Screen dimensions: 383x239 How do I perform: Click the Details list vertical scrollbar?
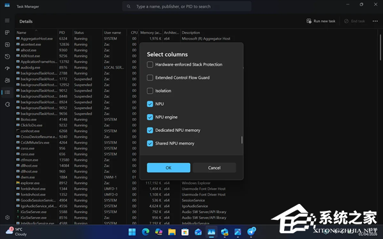[x=380, y=47]
